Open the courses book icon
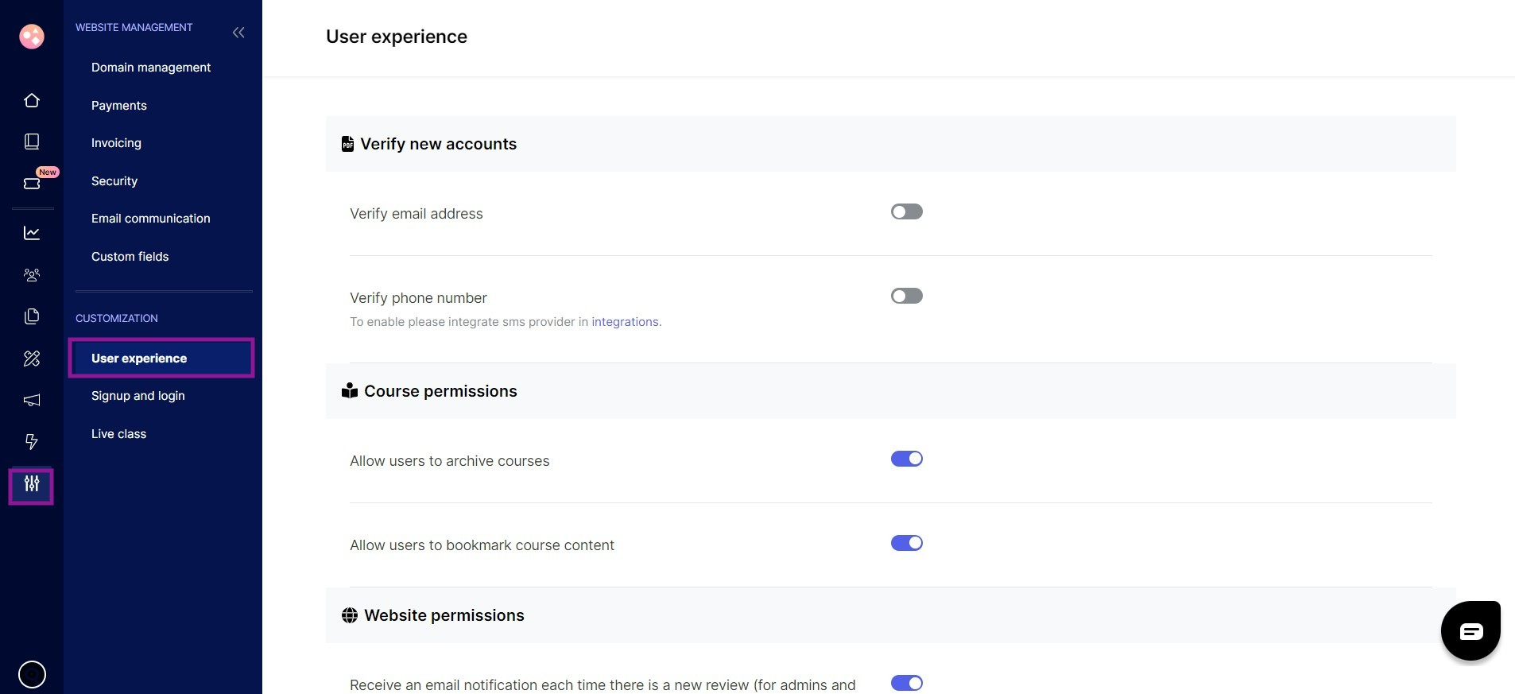1515x694 pixels. [x=32, y=142]
